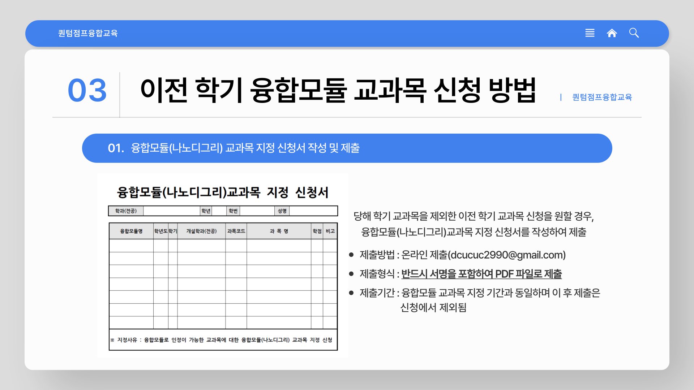The image size is (694, 390).
Task: Click the 지정사유 footnote line in the form
Action: pyautogui.click(x=221, y=340)
